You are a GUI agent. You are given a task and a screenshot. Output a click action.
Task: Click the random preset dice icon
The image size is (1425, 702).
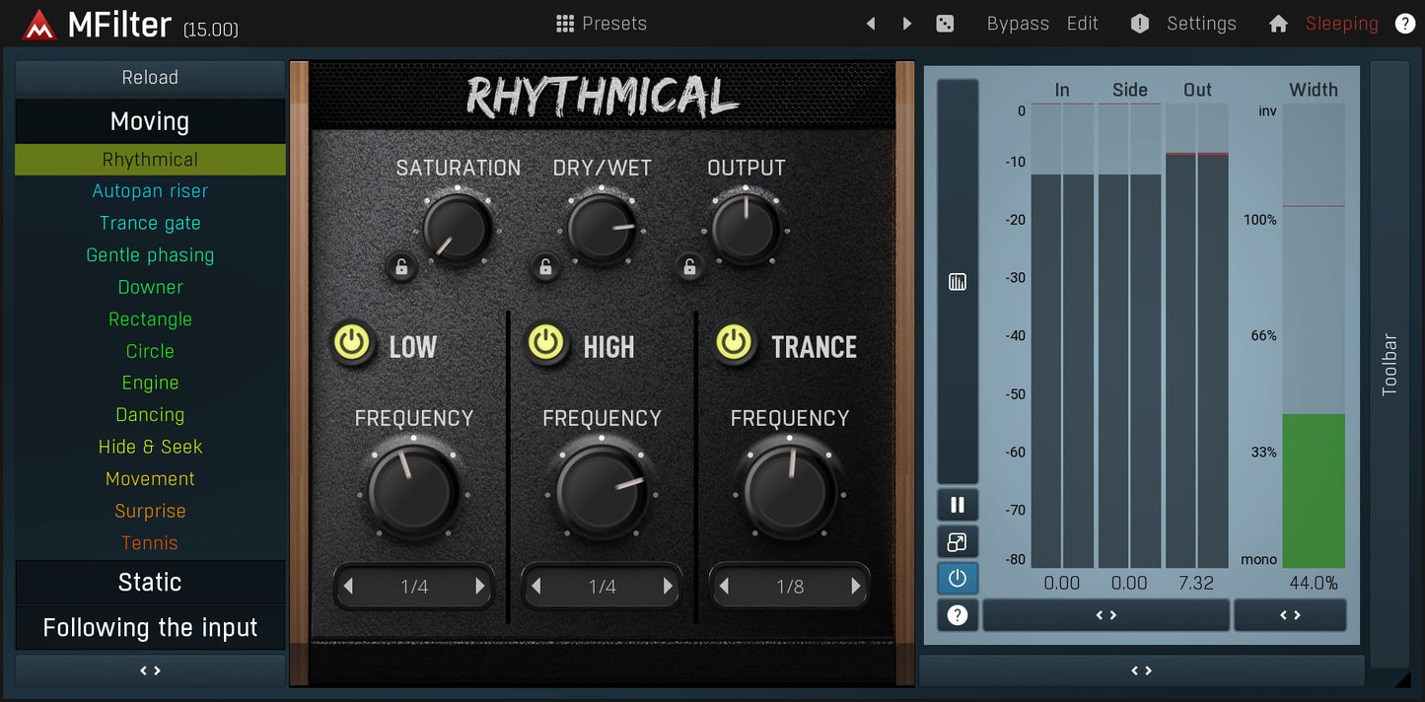pos(945,24)
